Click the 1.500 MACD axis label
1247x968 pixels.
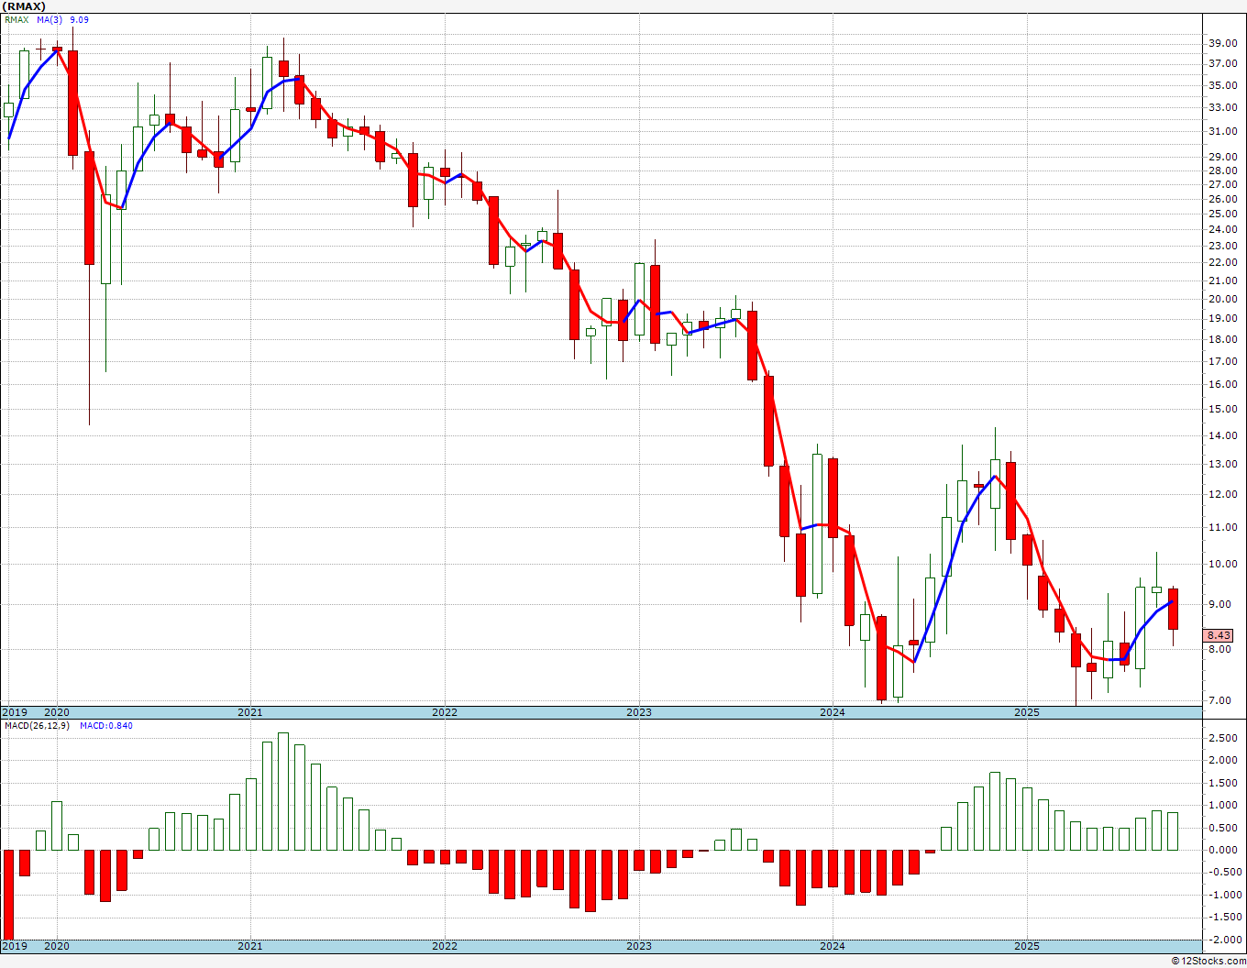(1223, 784)
